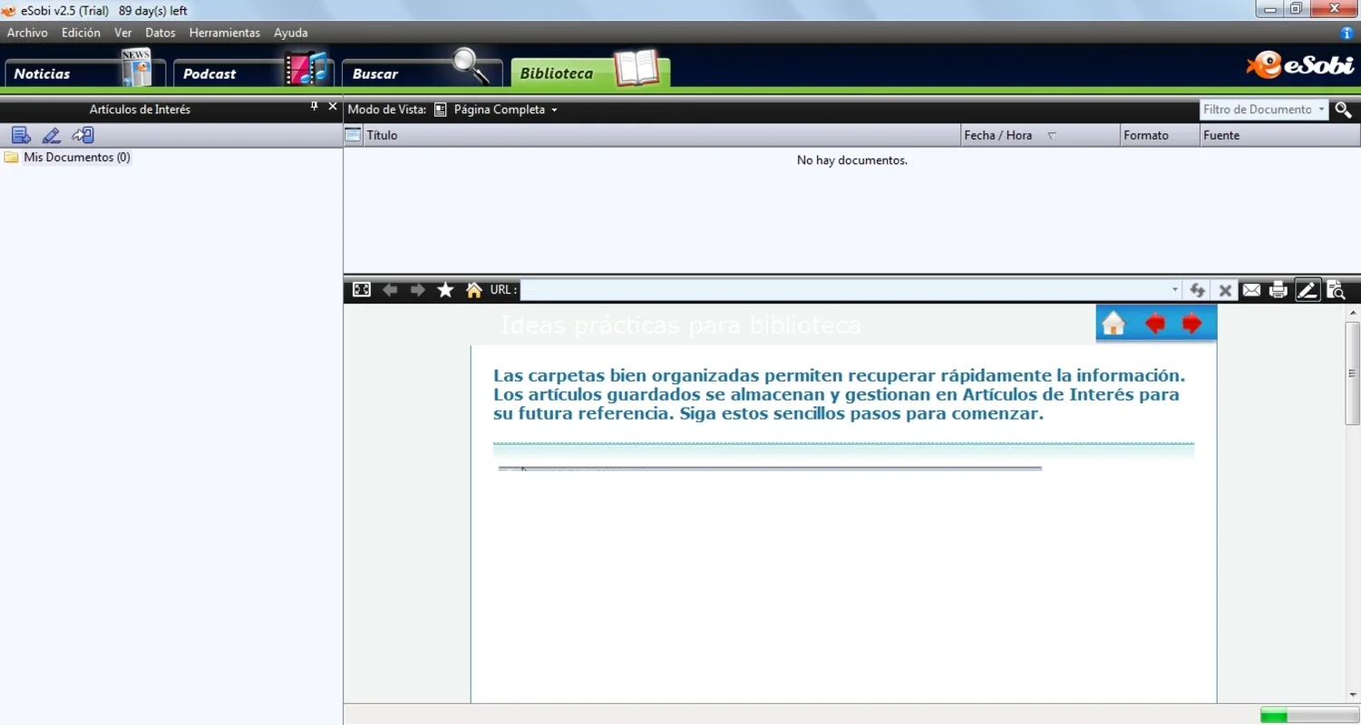The image size is (1361, 725).
Task: Click the browser forward arrow icon
Action: (417, 290)
